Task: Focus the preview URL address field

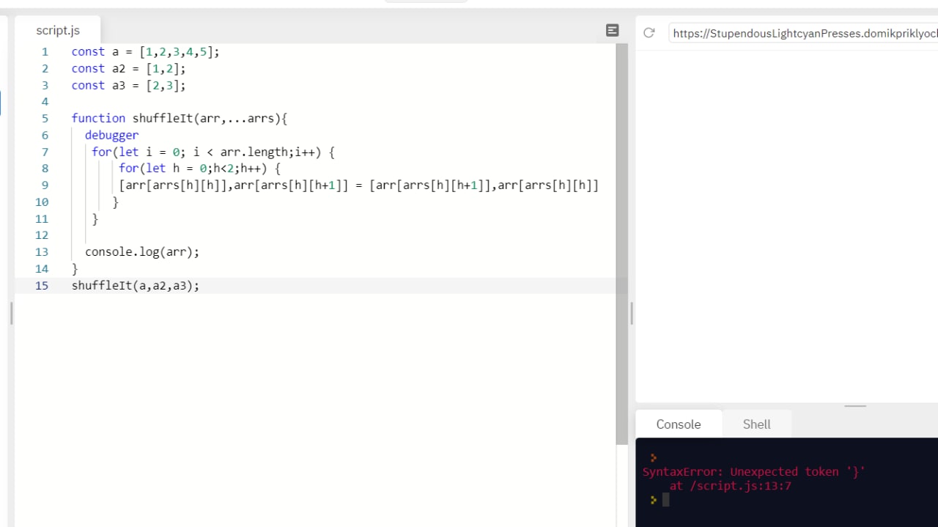Action: tap(803, 33)
